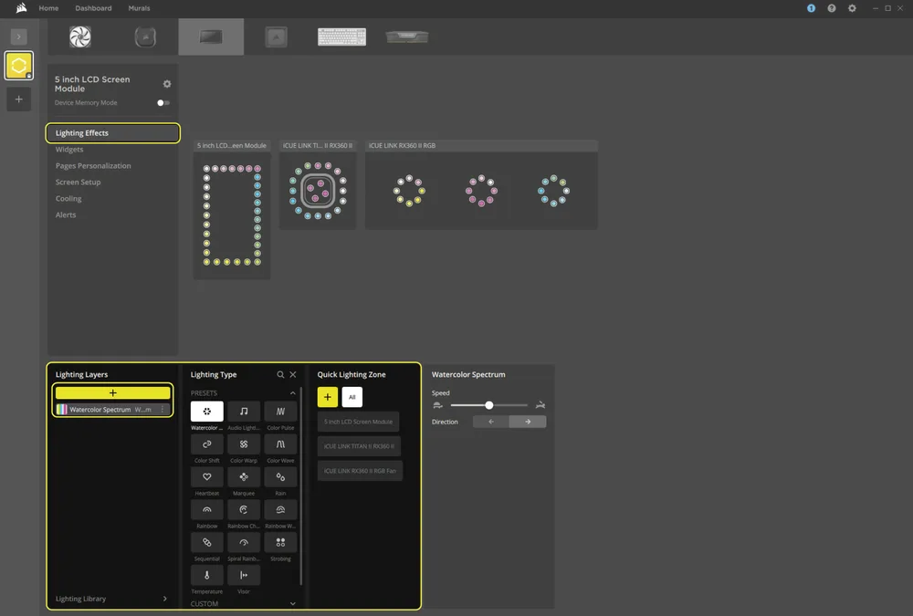Screen dimensions: 913x616
Task: Pick the Visor lighting effect
Action: (244, 575)
